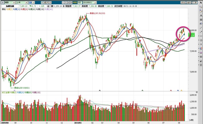Click the 均價[20] moving average legend

point(24,9)
